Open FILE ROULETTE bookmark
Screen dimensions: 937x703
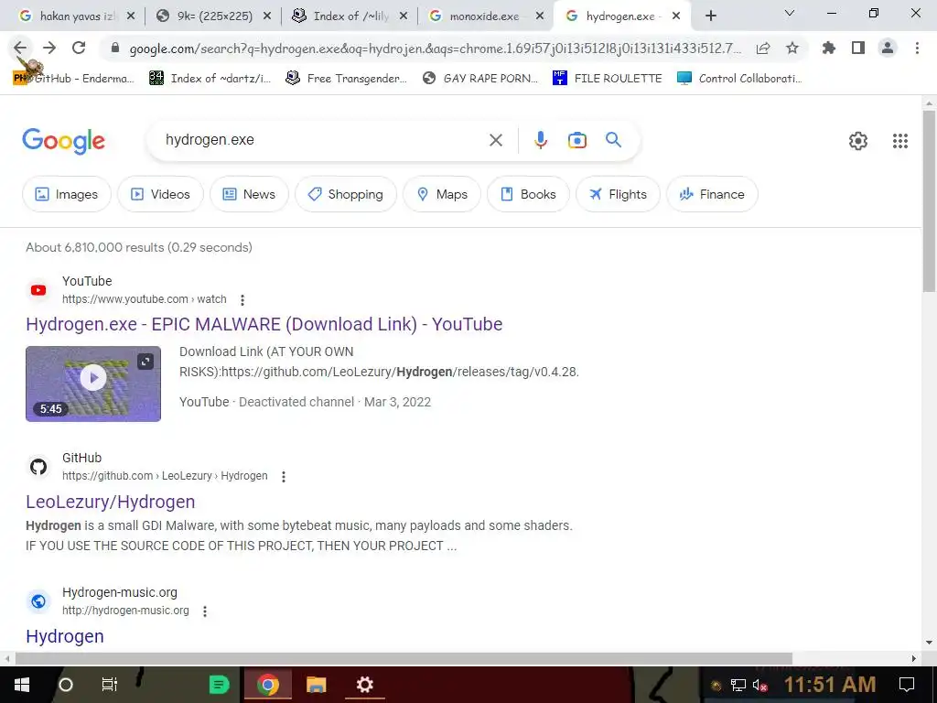[608, 79]
